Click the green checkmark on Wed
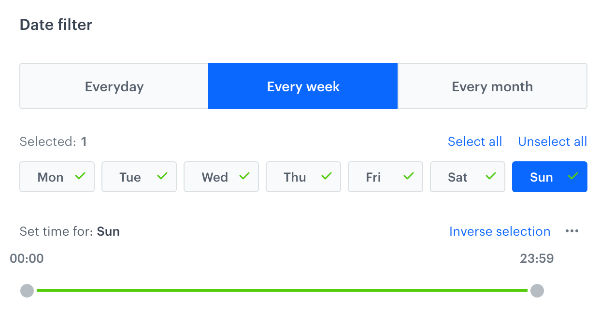 click(x=245, y=176)
